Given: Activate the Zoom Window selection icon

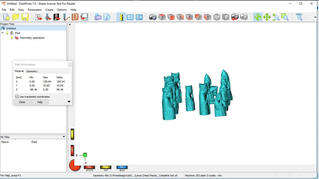Looking at the screenshot, I should 285,17.
